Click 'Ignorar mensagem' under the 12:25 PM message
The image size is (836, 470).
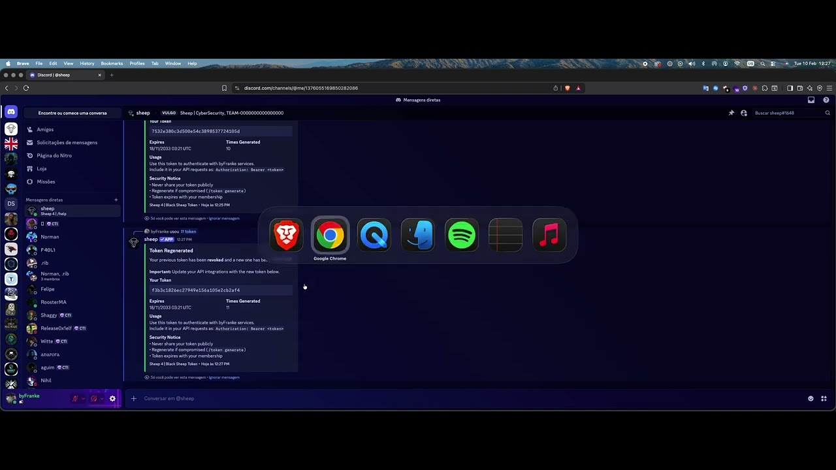coord(224,218)
